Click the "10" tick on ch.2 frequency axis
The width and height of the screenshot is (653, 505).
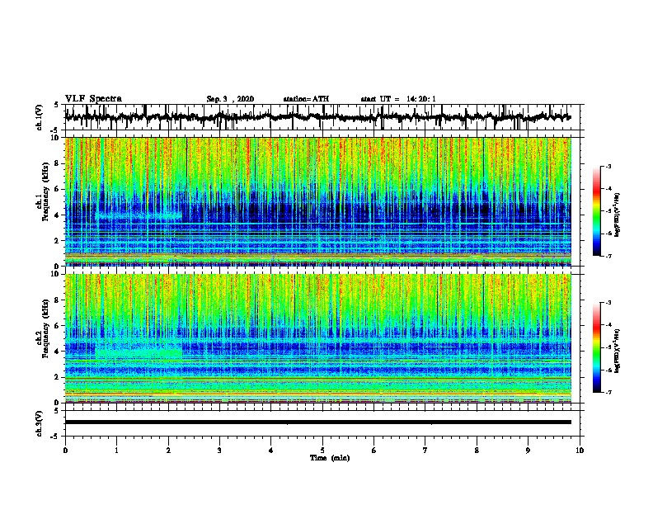[56, 274]
